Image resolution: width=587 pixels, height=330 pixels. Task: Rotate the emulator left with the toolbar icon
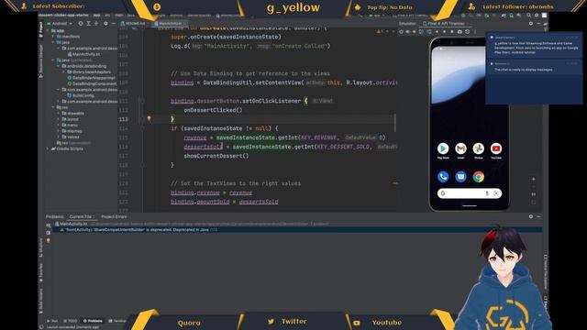click(421, 32)
